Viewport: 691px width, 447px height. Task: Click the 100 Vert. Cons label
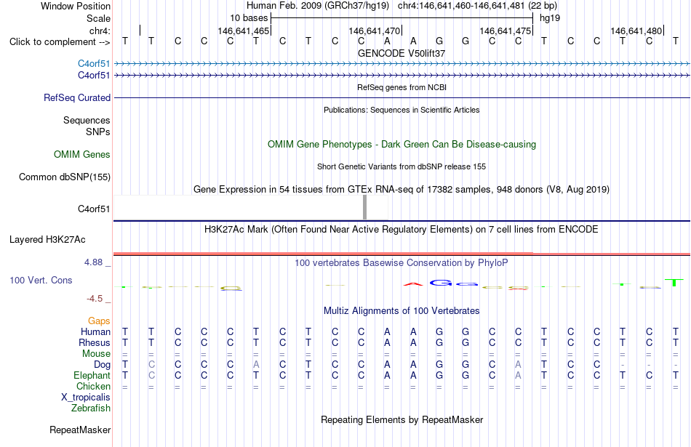point(41,280)
